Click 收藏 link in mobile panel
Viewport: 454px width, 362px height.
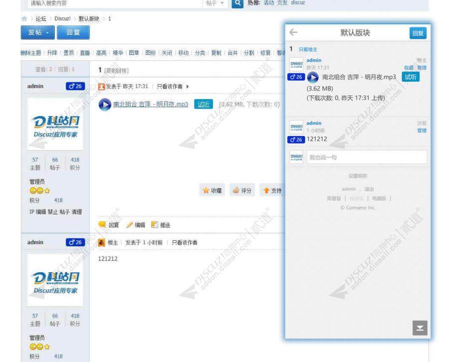click(x=409, y=68)
